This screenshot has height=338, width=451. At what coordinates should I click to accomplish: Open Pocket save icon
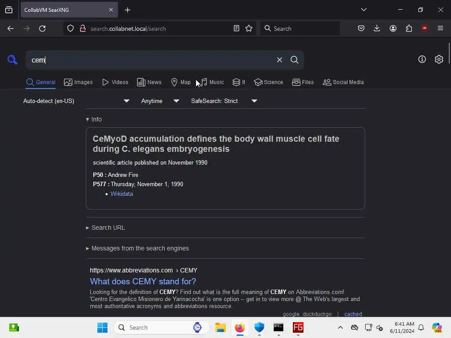361,28
